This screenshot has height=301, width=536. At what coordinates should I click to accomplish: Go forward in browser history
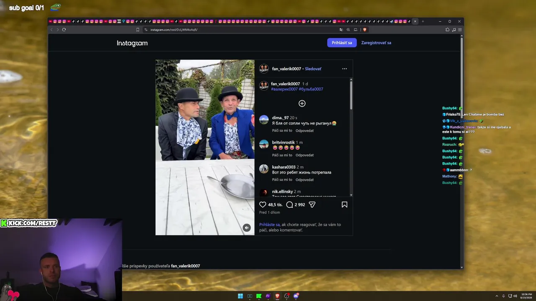(x=57, y=30)
